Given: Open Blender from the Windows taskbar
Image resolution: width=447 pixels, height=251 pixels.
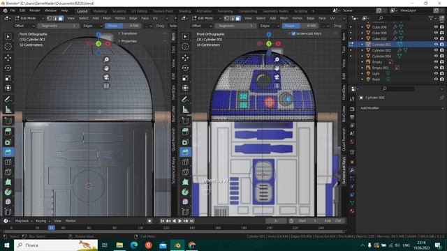Looking at the screenshot, I should pos(177,245).
